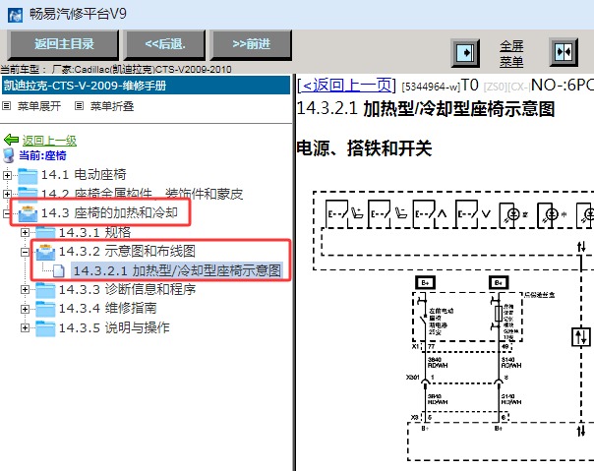
Task: Select the 14.2 座椅金属构件 tree item
Action: pyautogui.click(x=142, y=194)
